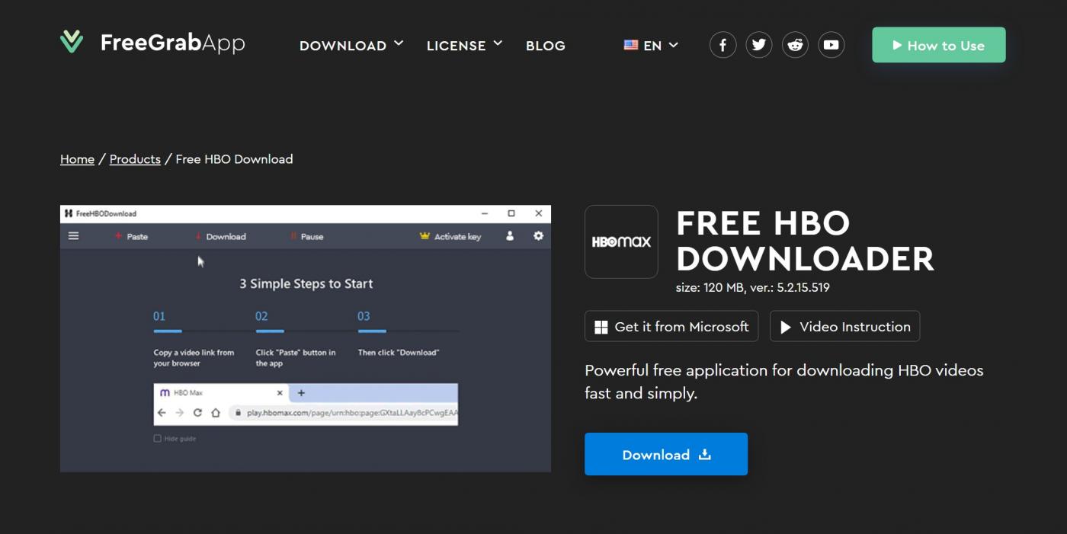The height and width of the screenshot is (534, 1067).
Task: Click the HBO Max logo tile
Action: [620, 241]
